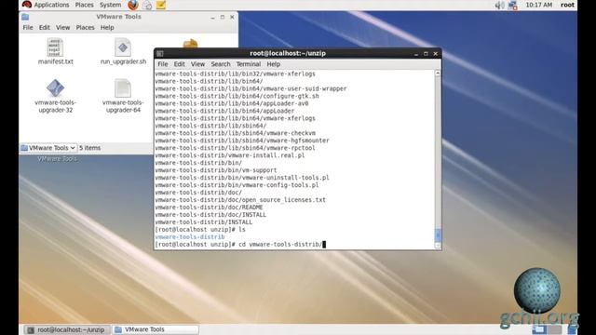Switch to VMware Tools taskbar button

[156, 329]
